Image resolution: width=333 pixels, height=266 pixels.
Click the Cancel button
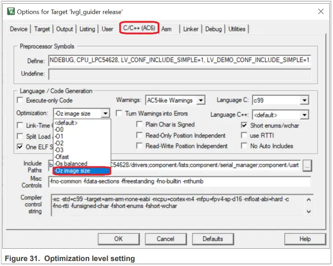166,239
